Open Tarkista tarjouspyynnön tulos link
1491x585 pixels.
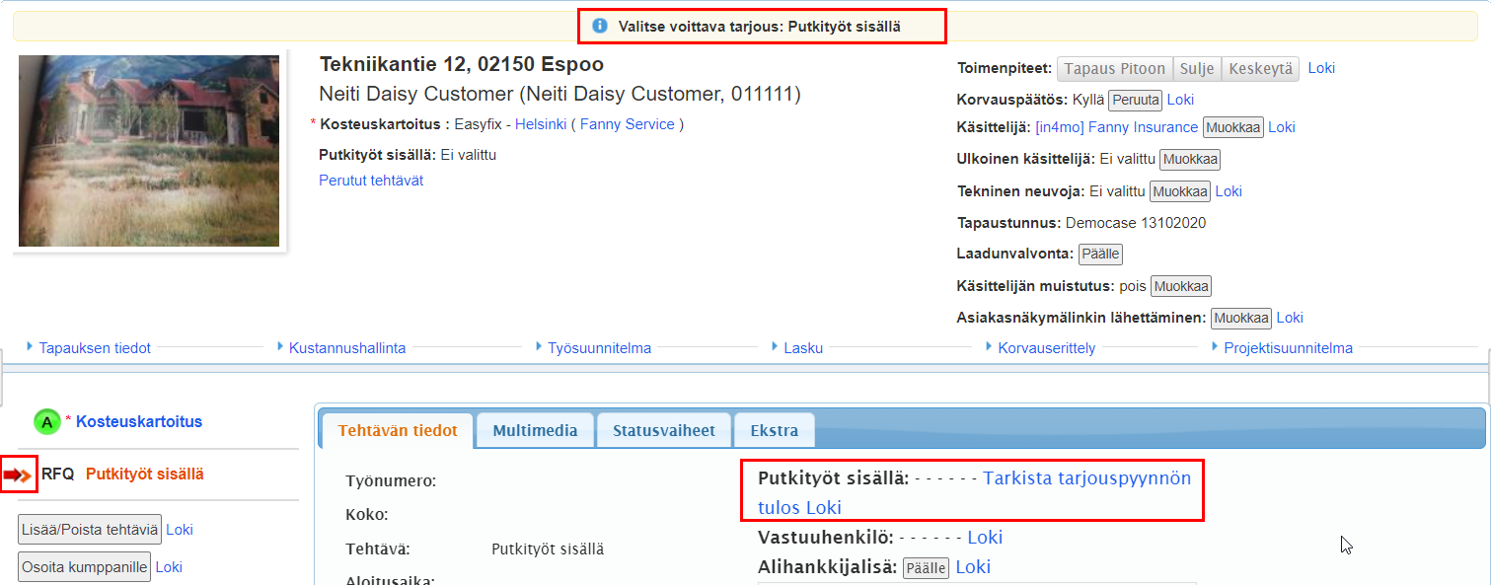click(1085, 478)
